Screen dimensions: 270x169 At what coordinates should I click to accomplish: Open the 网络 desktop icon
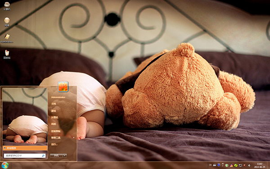(x=7, y=22)
